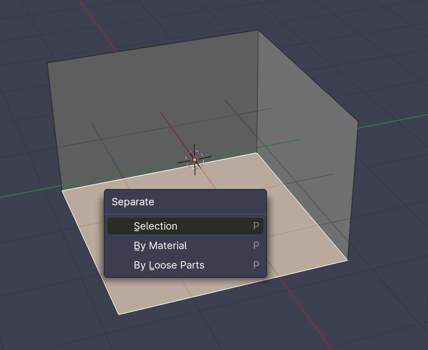Click the green Y axis line at right
Image resolution: width=428 pixels, height=350 pixels.
(x=394, y=121)
